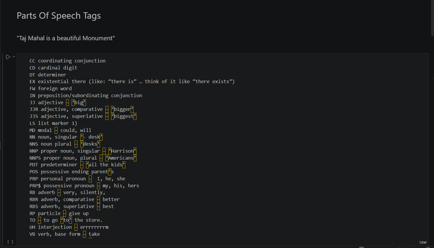Click on the 'DT determiner' line
The width and height of the screenshot is (434, 248).
[48, 75]
